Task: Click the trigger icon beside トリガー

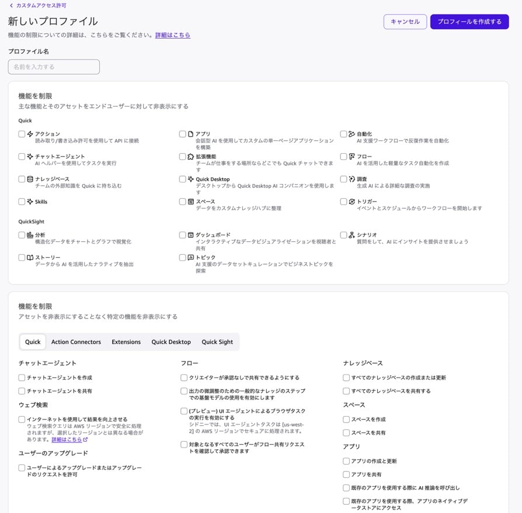Action: (x=352, y=202)
